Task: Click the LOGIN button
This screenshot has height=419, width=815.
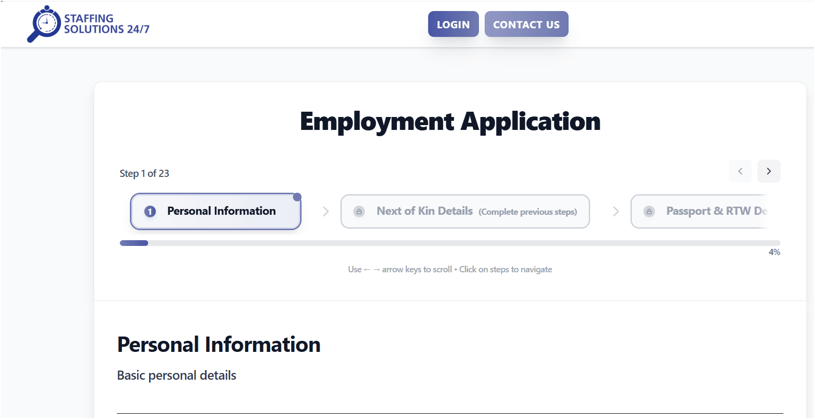Action: pyautogui.click(x=454, y=24)
